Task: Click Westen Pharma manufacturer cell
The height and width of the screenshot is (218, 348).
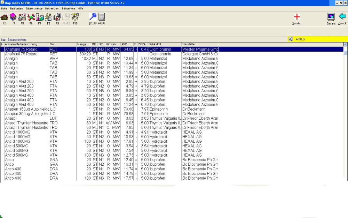Action: (x=200, y=50)
